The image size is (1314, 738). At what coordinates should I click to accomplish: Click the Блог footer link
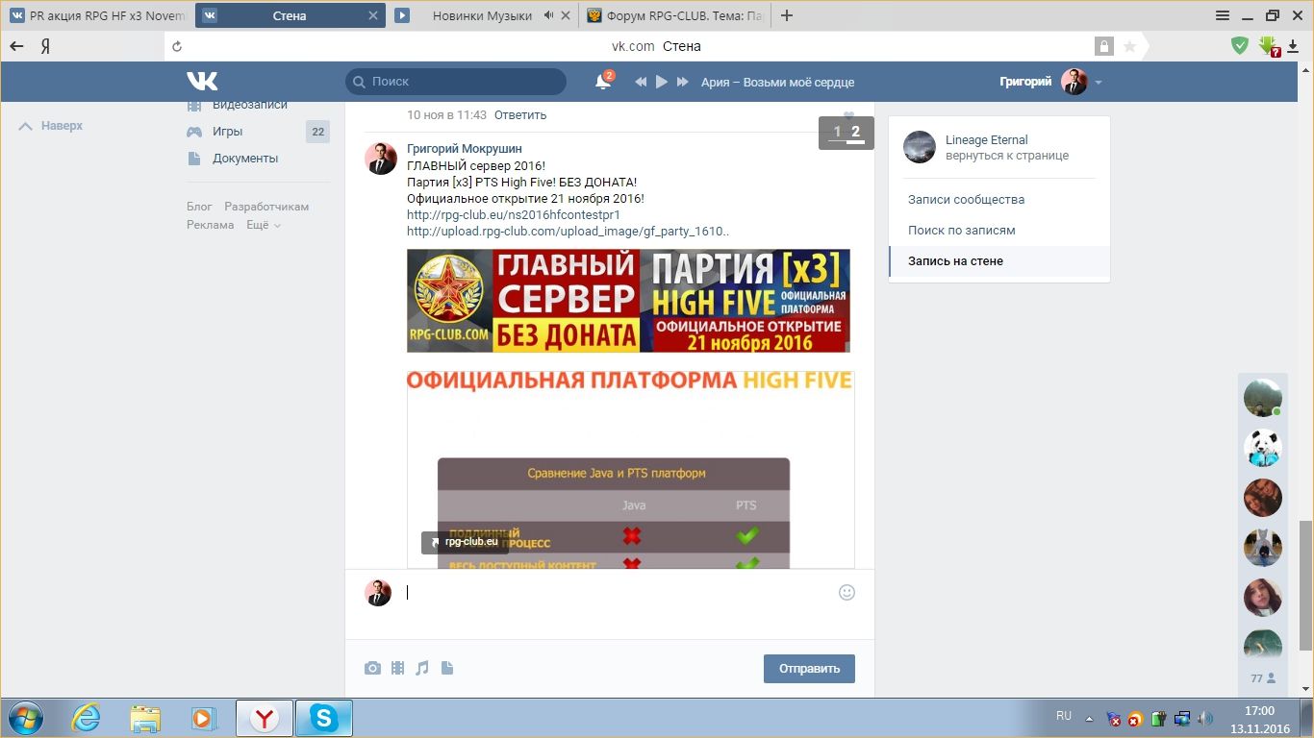pyautogui.click(x=199, y=207)
